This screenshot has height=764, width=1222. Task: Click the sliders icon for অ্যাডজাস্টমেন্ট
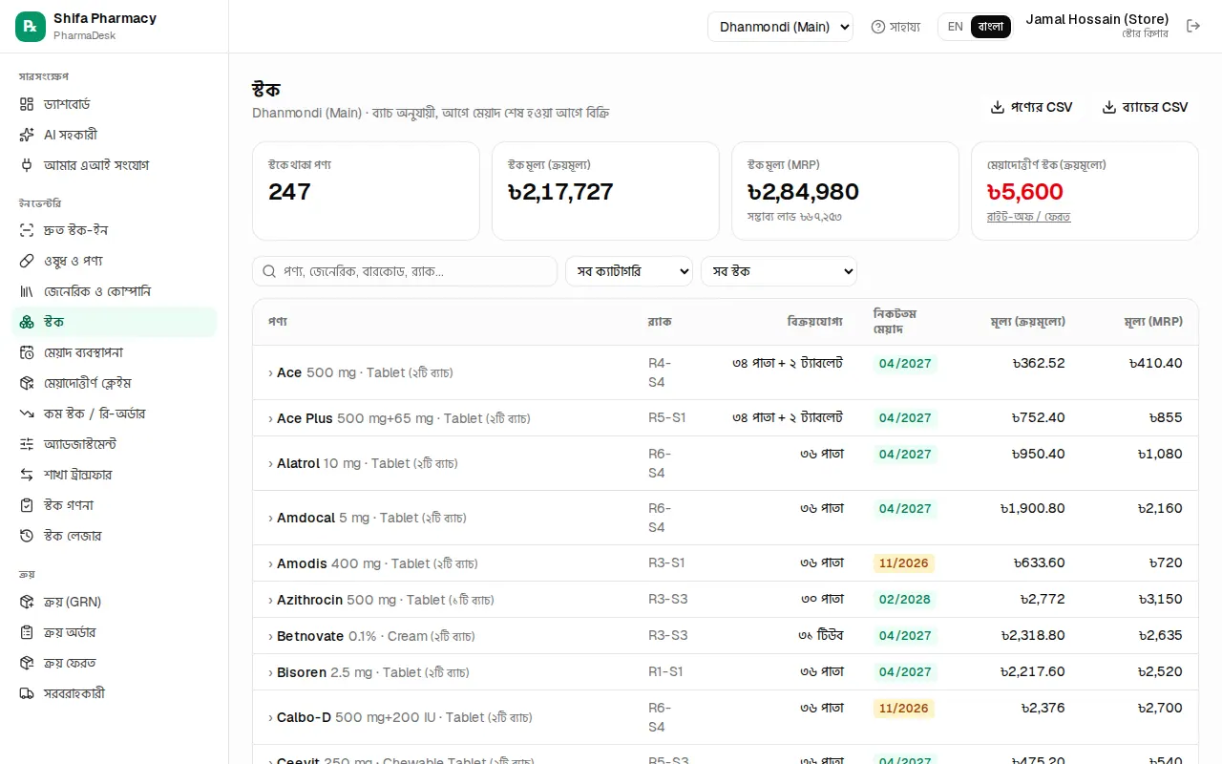27,444
